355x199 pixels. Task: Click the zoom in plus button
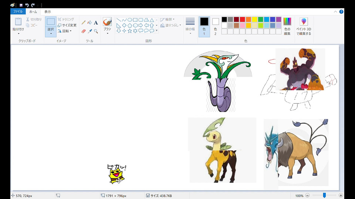tap(341, 195)
